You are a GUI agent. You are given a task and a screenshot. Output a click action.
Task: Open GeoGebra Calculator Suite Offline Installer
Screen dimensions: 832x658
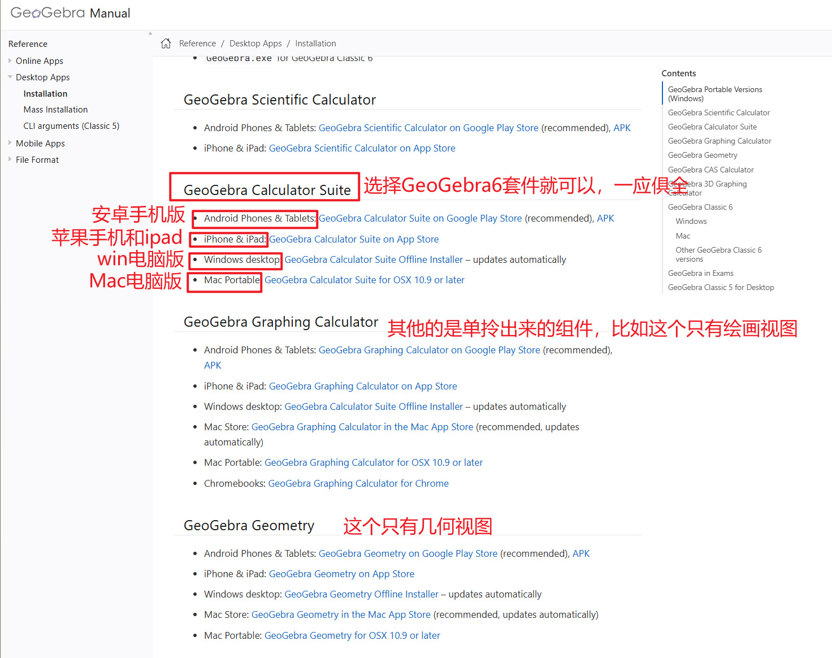coord(374,259)
